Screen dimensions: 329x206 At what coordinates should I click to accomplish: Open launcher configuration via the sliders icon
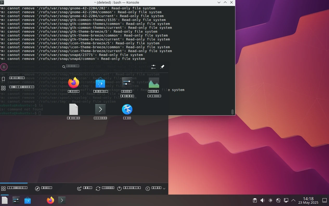153,67
